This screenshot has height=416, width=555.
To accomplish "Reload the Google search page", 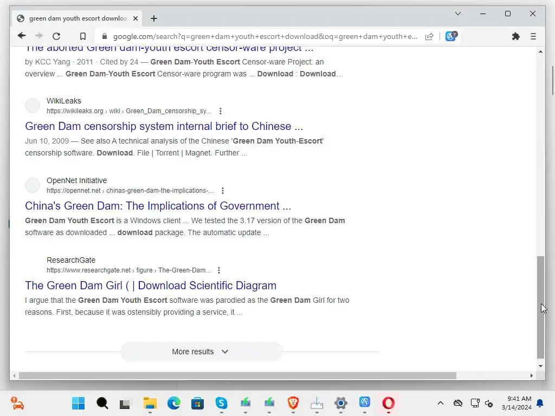I will pos(56,36).
